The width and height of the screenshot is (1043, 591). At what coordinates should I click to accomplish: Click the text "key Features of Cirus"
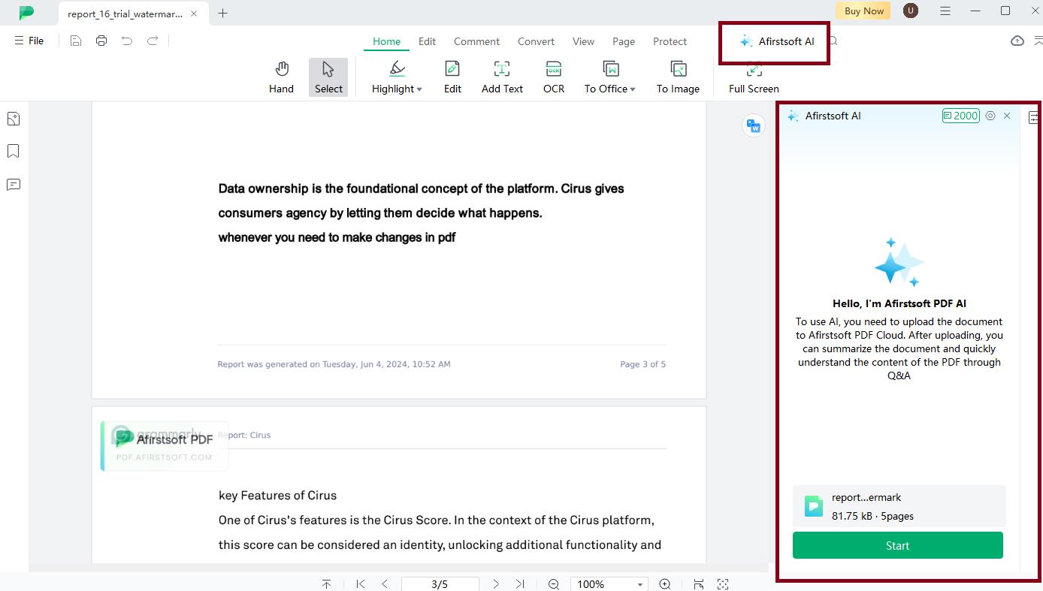pyautogui.click(x=277, y=496)
